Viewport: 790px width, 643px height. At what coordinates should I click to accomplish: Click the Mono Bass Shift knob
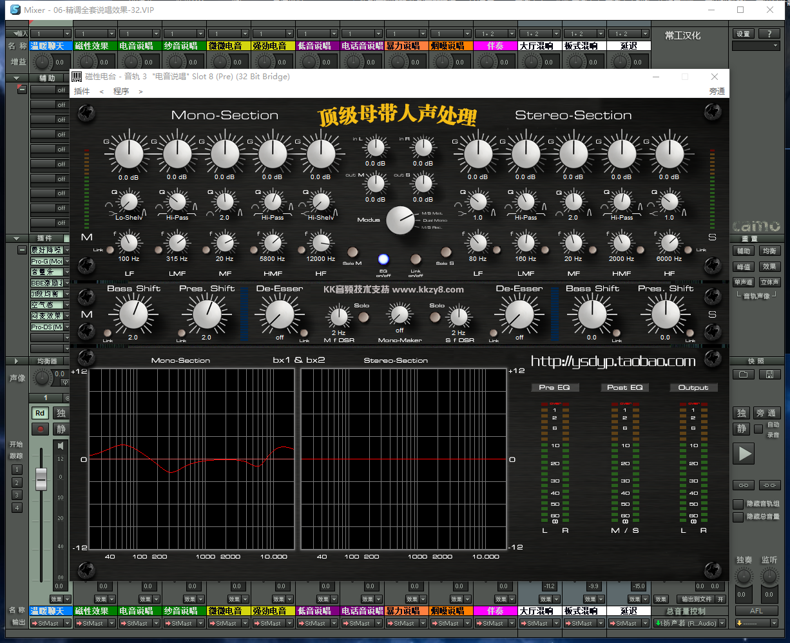click(133, 315)
